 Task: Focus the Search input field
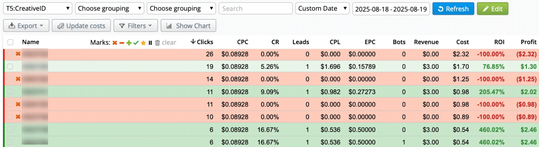pyautogui.click(x=255, y=8)
